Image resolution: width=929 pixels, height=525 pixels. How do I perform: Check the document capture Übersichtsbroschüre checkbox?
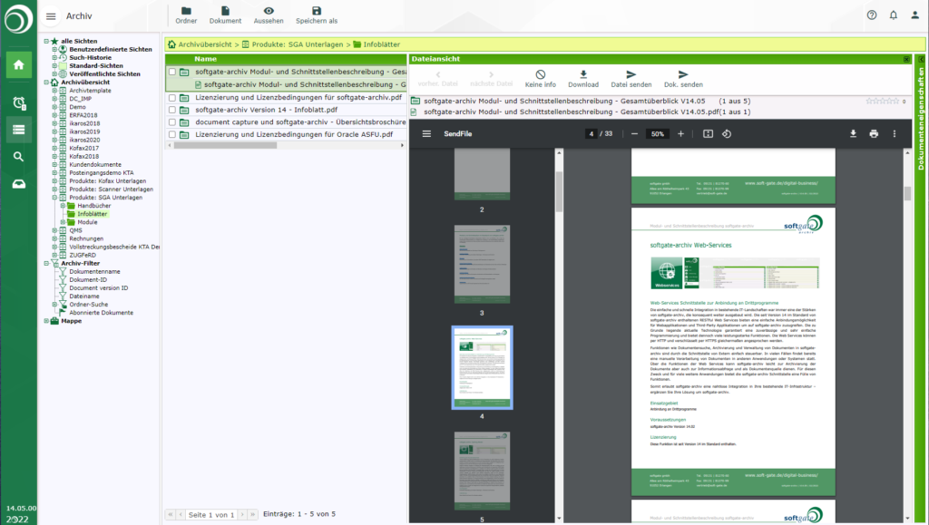click(x=171, y=122)
